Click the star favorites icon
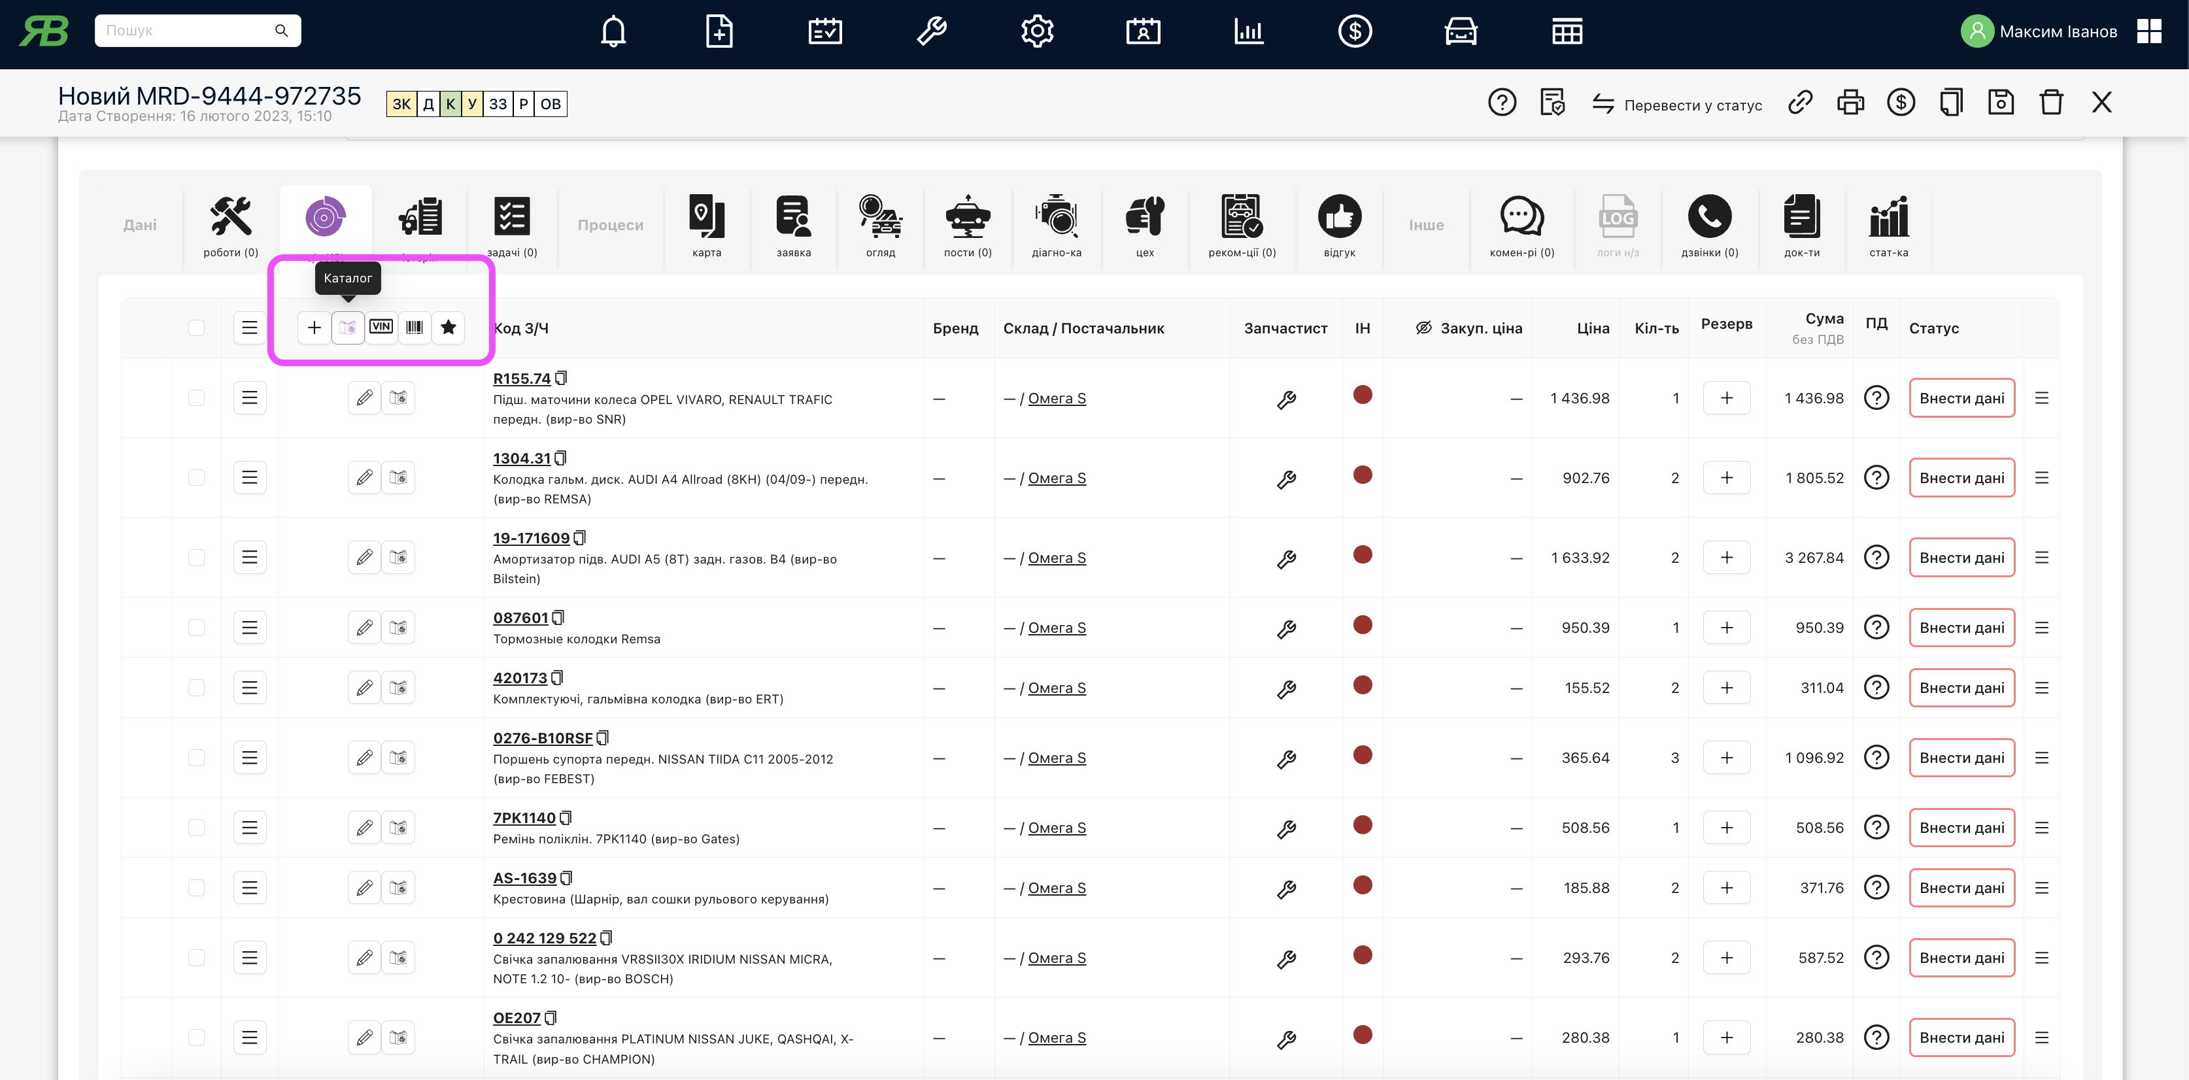This screenshot has width=2189, height=1080. point(448,327)
